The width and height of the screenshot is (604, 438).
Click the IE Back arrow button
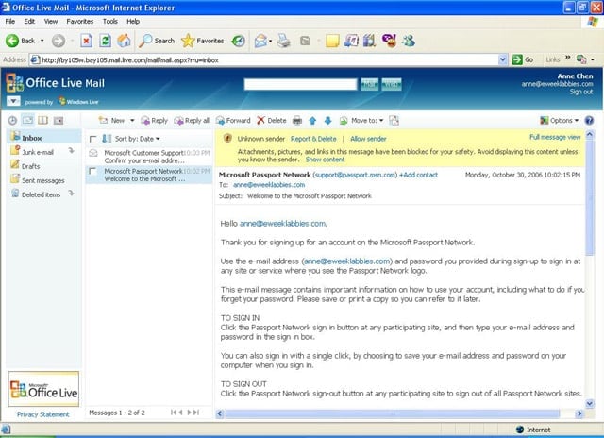point(12,41)
